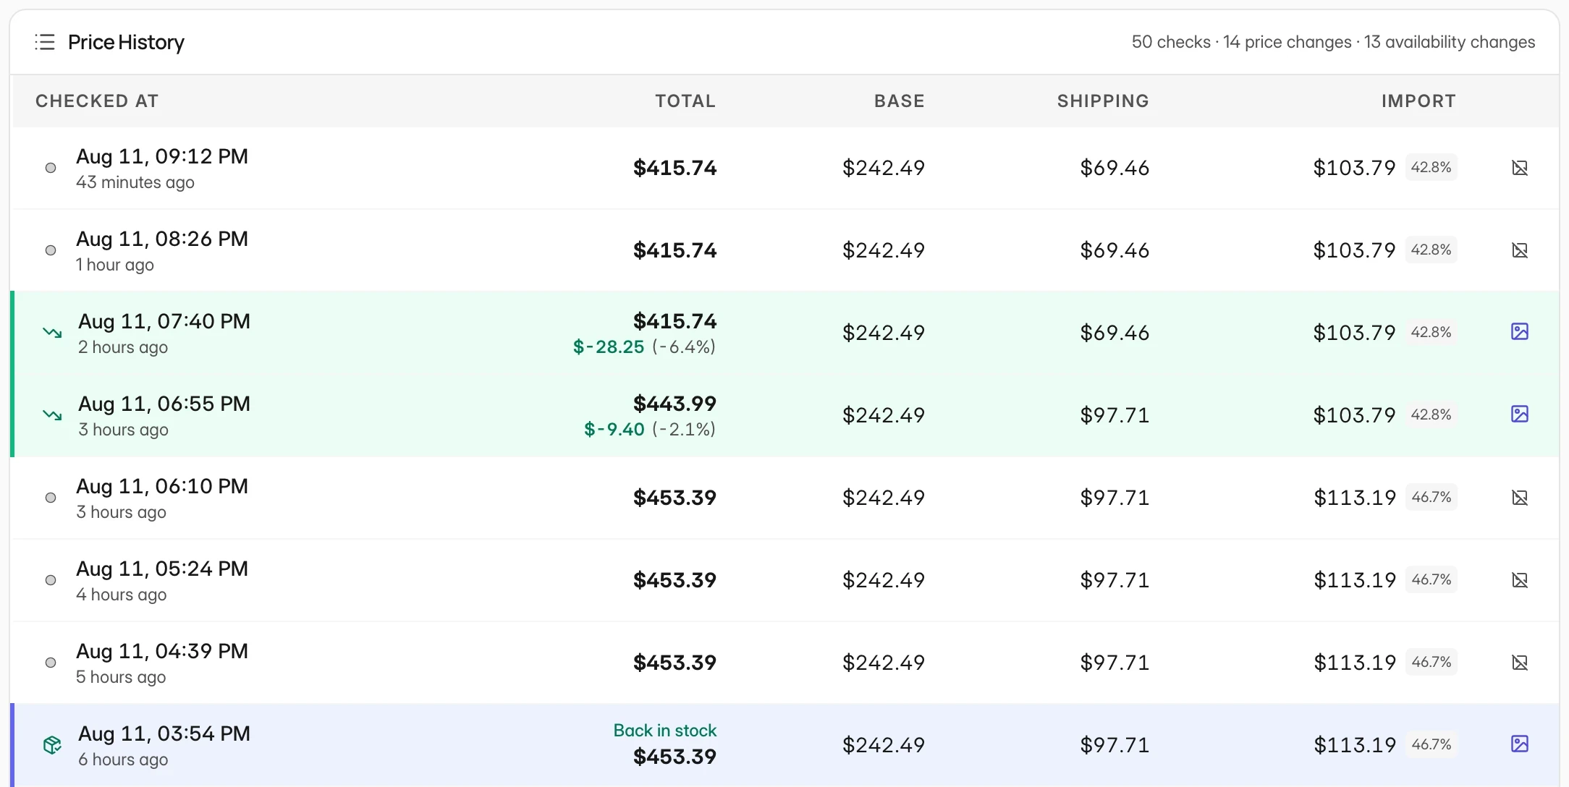Click the $-9.40 (-2.1%) price change

(x=650, y=430)
